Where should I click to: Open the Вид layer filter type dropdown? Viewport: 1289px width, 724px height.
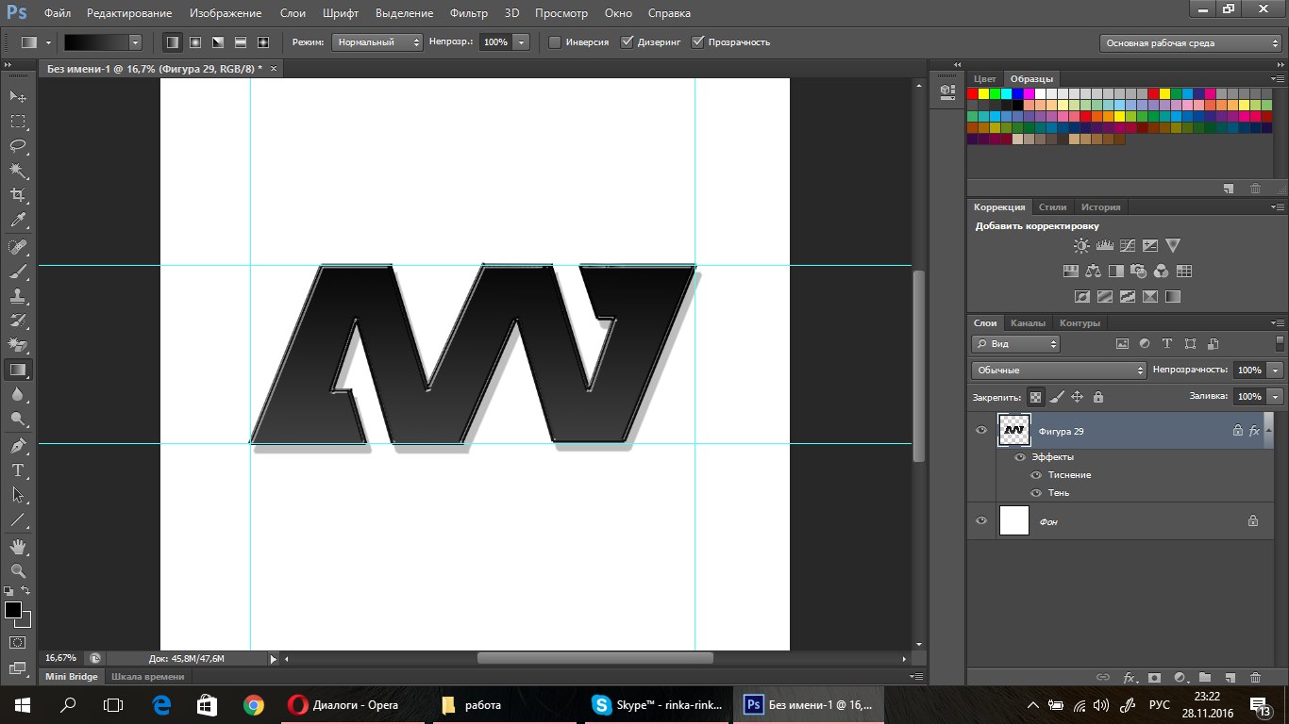[x=1015, y=344]
